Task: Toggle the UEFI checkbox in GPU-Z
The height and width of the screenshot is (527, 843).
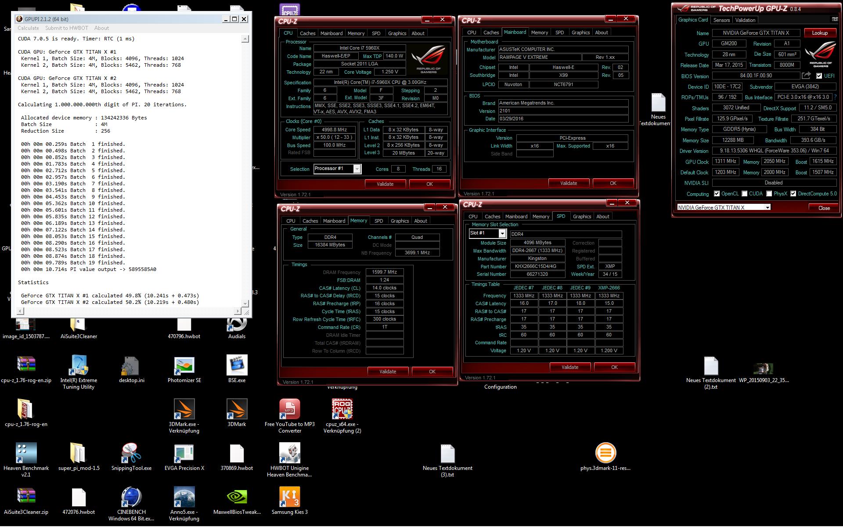Action: [x=819, y=76]
